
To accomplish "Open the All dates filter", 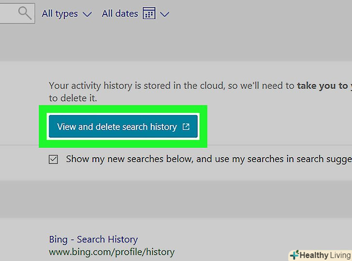I will click(120, 14).
